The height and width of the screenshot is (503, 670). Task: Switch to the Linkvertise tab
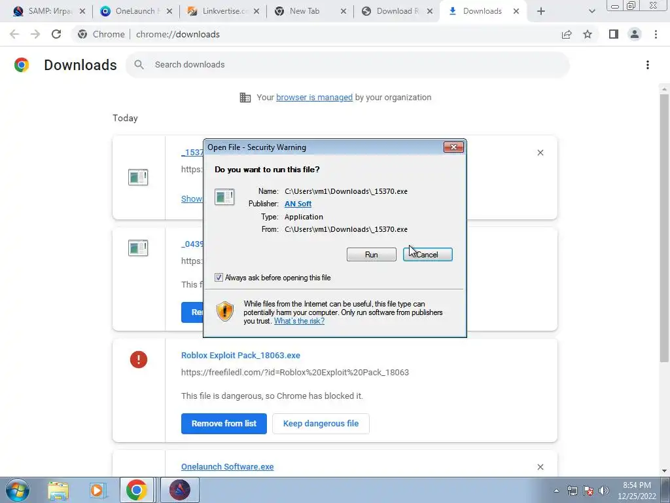(x=223, y=11)
